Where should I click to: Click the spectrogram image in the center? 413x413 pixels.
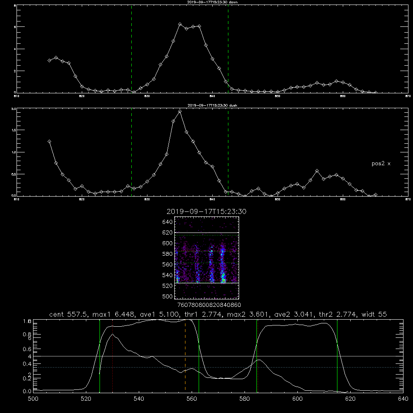pos(206,258)
